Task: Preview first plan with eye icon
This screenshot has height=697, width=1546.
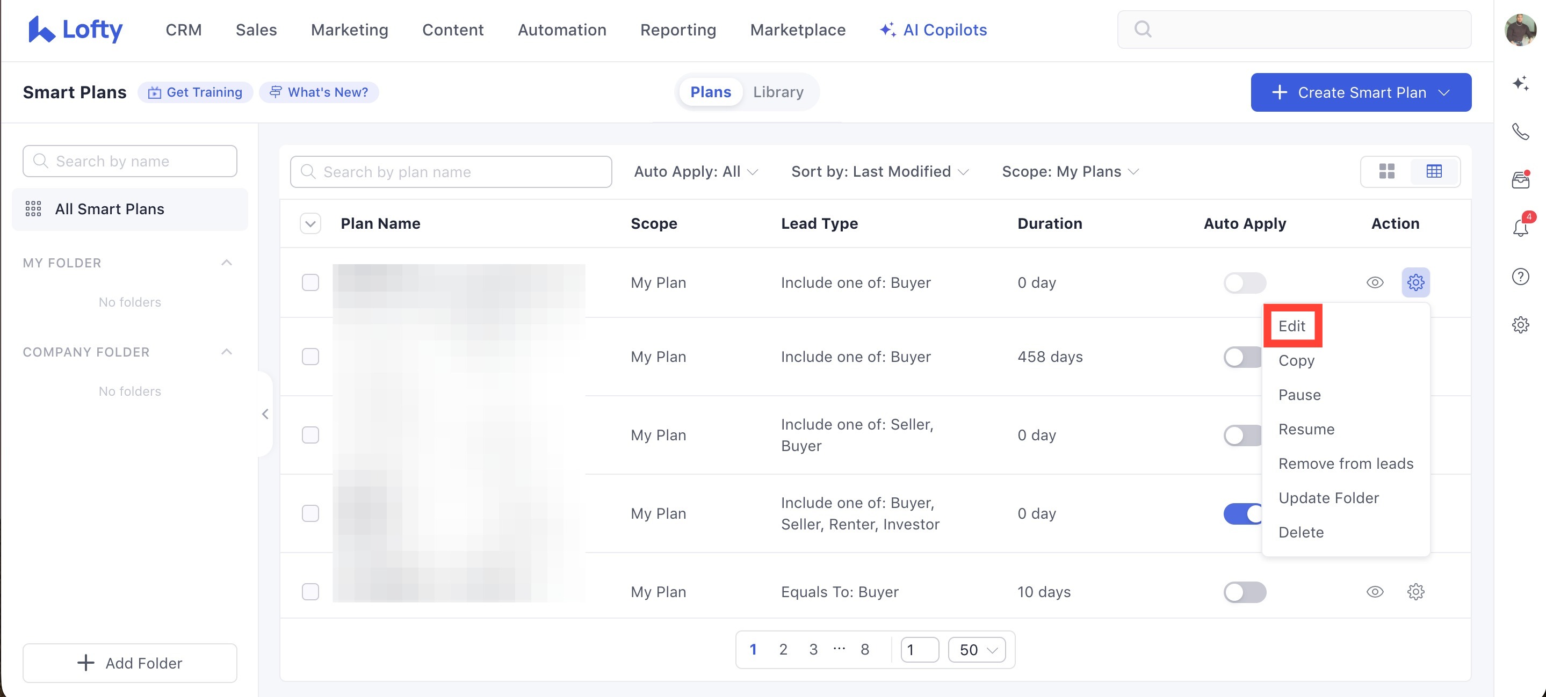Action: point(1375,282)
